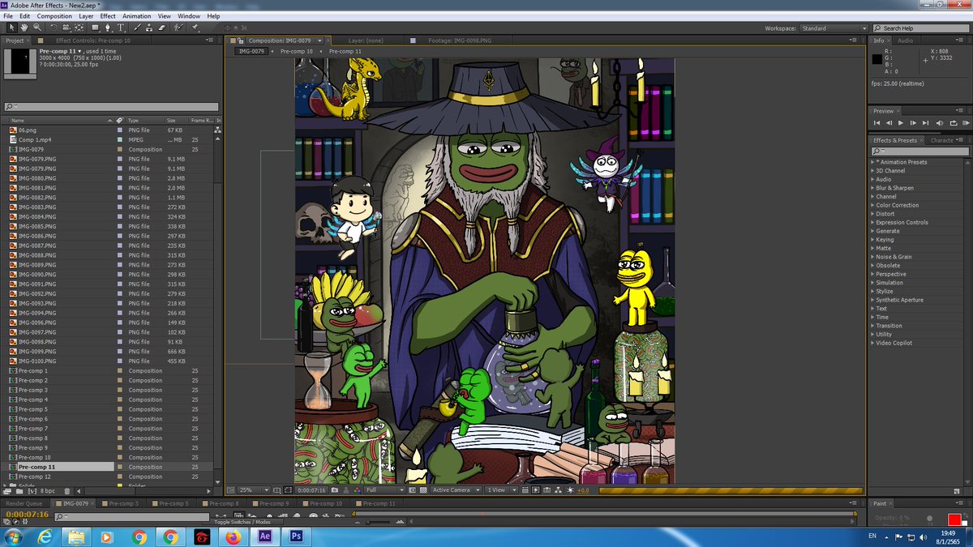Toggle Always Preview This View
973x547 pixels.
click(232, 489)
